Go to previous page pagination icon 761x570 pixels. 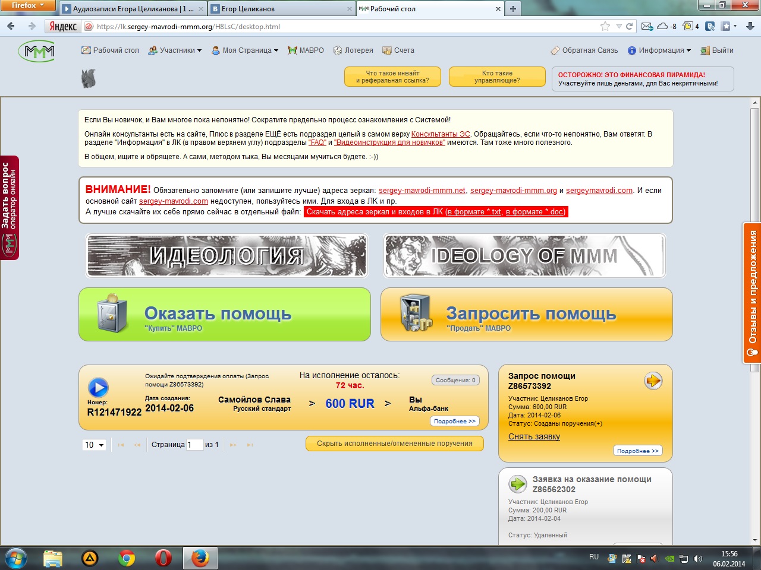click(137, 445)
